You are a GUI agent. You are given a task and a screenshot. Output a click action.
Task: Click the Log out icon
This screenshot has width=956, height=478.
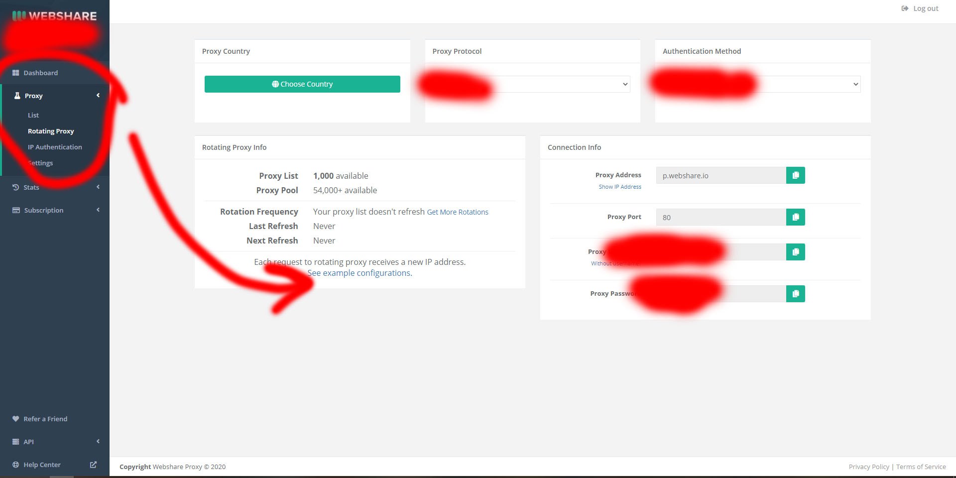[905, 8]
